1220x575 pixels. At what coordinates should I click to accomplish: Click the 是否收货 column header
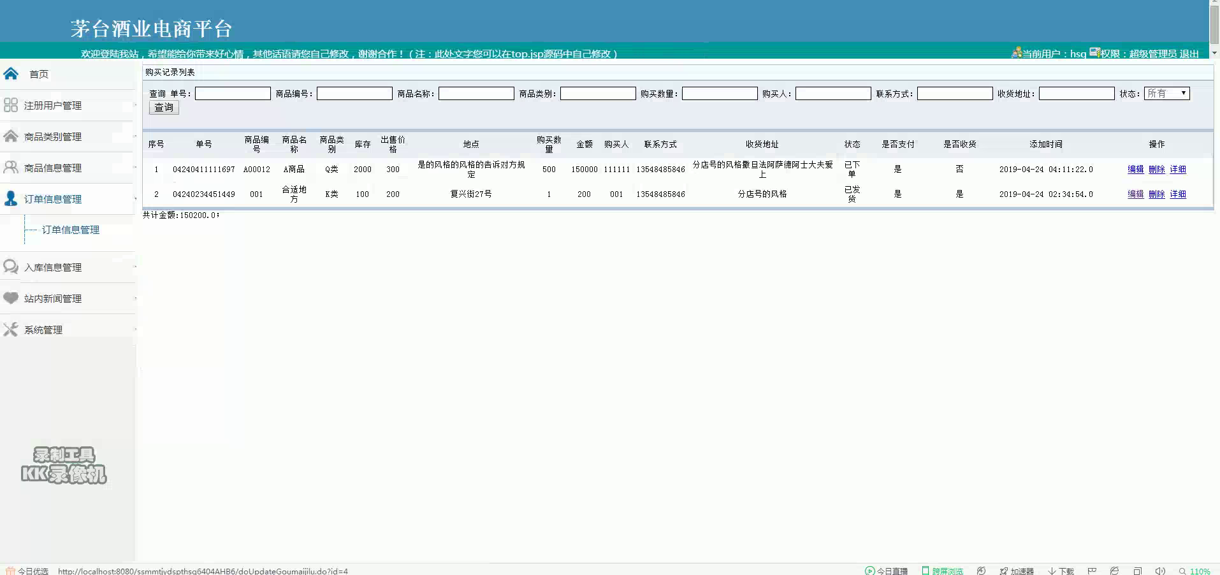pyautogui.click(x=959, y=144)
